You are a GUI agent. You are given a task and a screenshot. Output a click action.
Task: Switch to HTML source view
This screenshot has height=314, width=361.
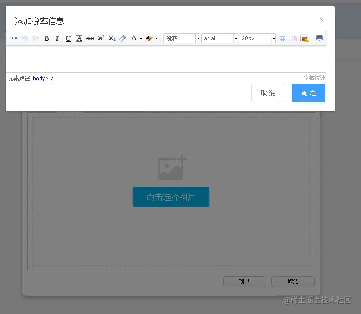[13, 38]
